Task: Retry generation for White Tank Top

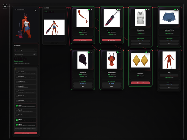Action: tap(140, 44)
